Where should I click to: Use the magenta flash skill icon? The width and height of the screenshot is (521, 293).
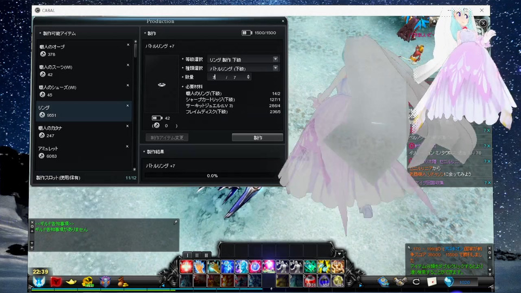[269, 267]
